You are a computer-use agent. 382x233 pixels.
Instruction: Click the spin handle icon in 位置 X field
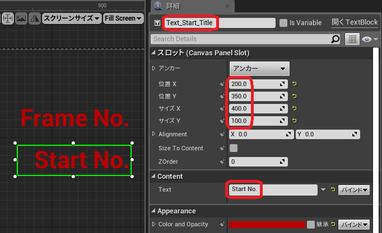pos(282,84)
